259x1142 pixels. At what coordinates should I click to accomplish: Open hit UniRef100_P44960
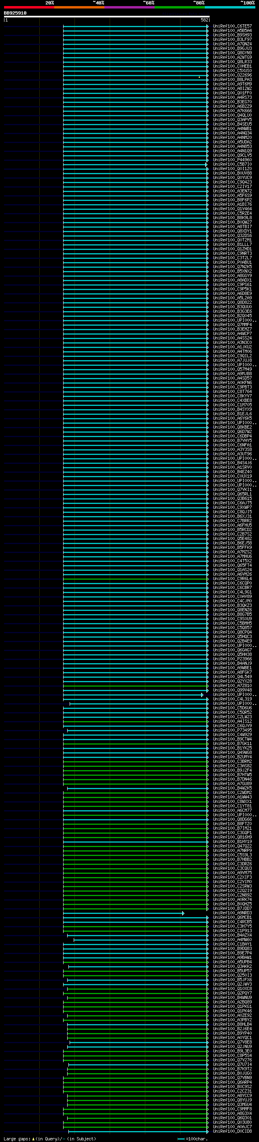coord(232,160)
